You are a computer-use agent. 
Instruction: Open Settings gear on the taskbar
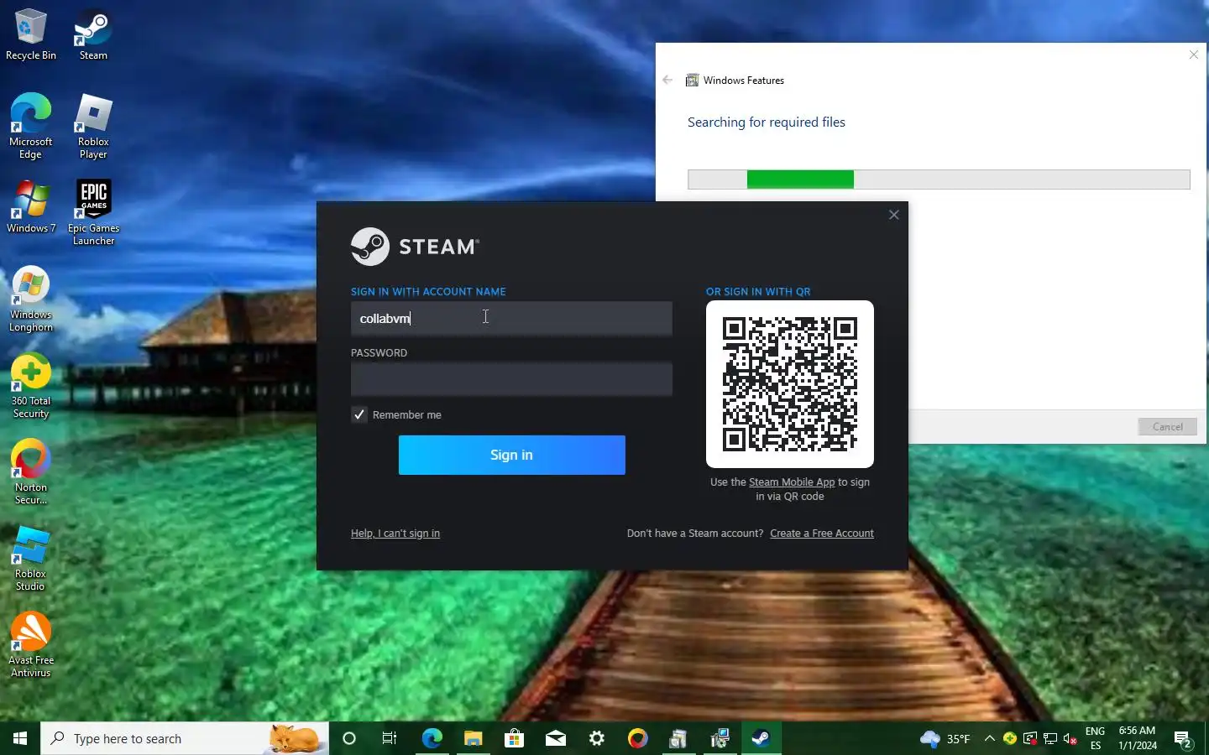click(596, 738)
